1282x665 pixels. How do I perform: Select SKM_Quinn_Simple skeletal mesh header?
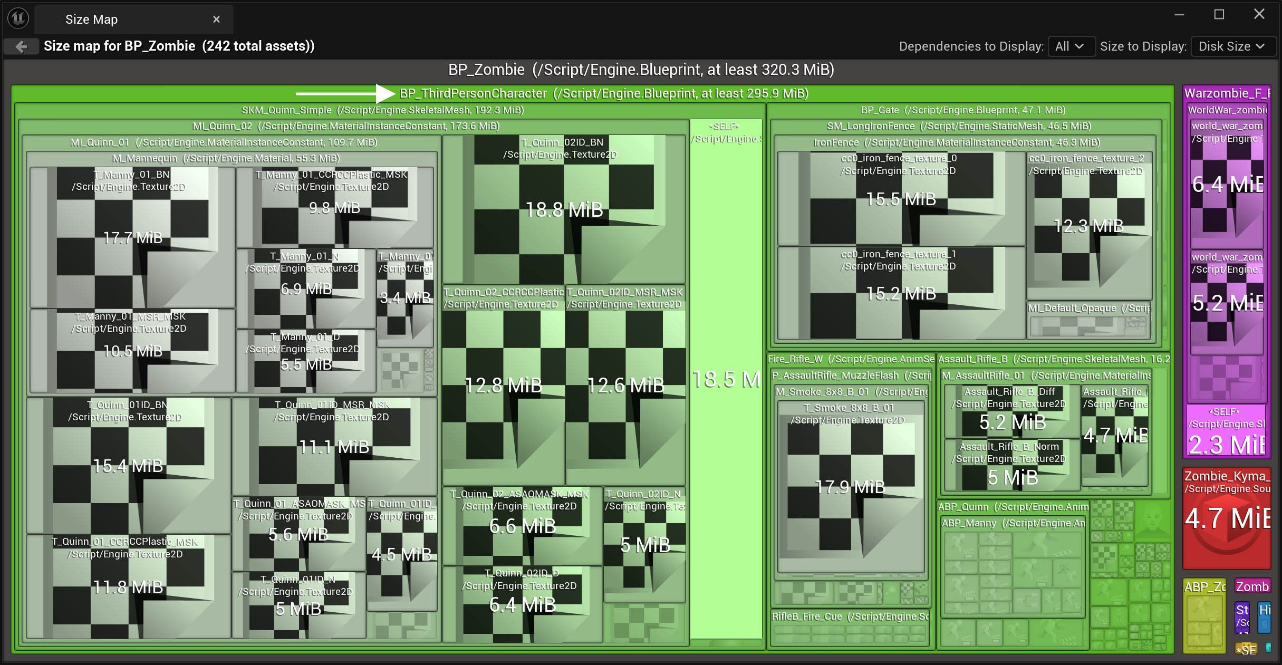coord(382,110)
